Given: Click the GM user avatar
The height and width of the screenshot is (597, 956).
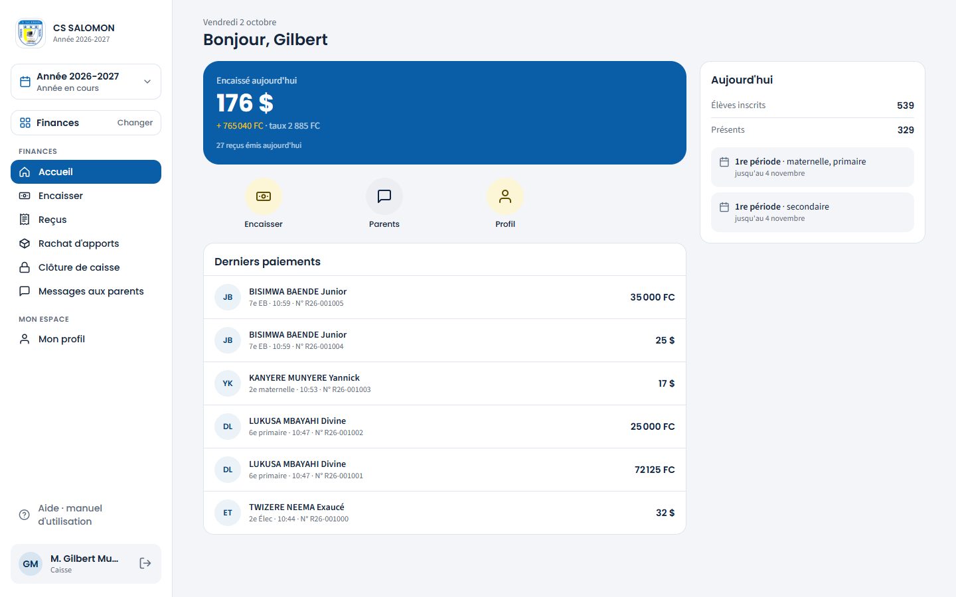Looking at the screenshot, I should tap(31, 564).
